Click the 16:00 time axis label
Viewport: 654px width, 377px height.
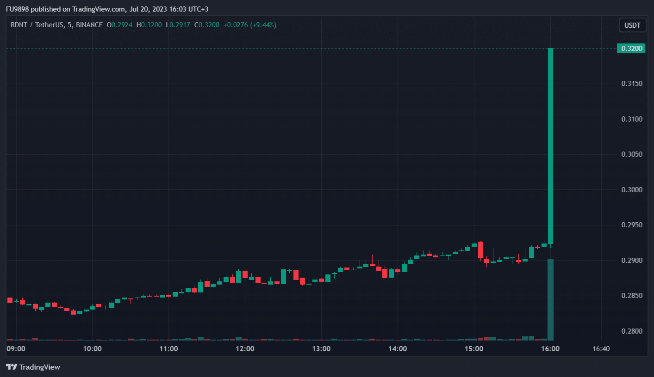550,349
